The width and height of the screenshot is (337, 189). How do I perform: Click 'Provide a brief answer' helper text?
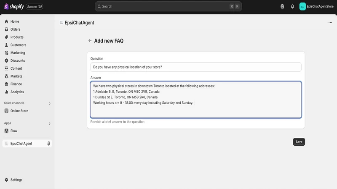118,122
